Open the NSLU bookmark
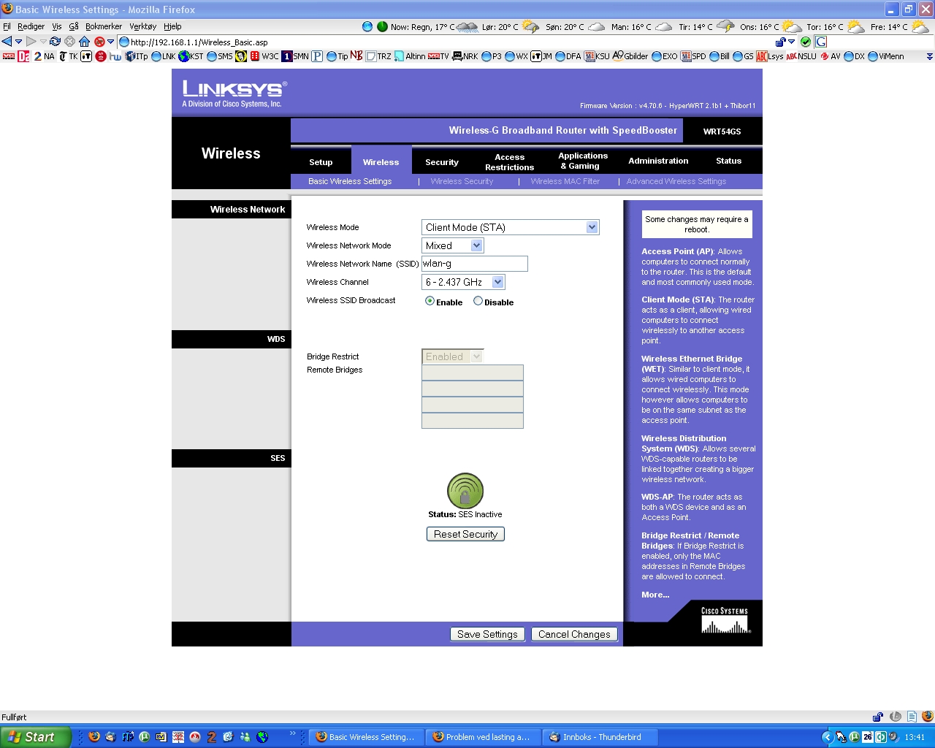 pyautogui.click(x=801, y=56)
